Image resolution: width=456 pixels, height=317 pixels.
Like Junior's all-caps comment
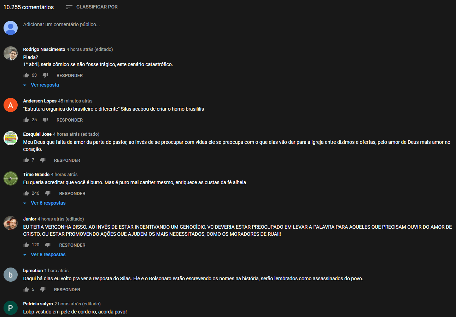[x=26, y=245]
